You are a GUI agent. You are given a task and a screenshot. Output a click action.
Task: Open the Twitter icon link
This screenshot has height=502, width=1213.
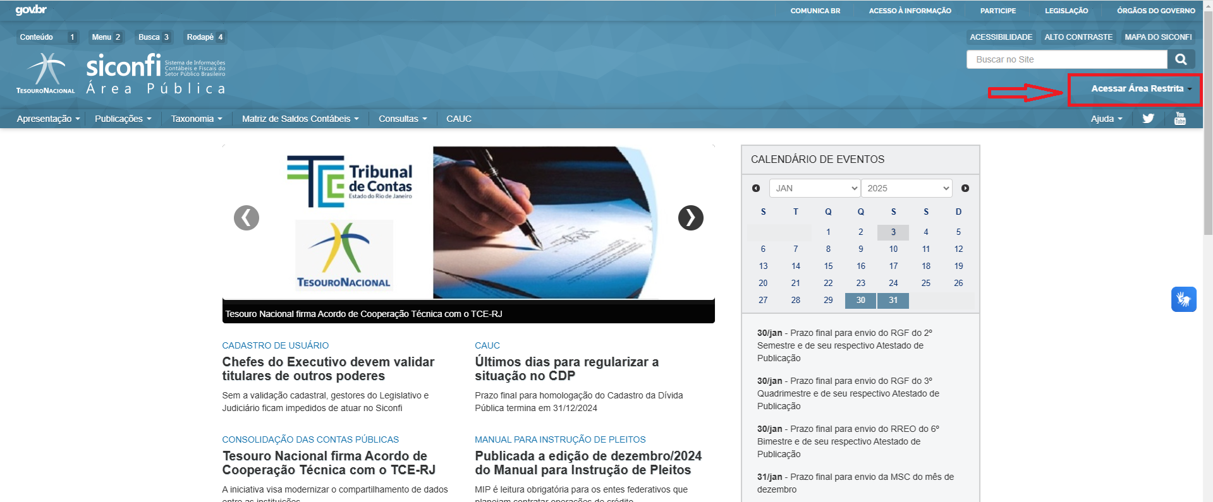coord(1149,119)
